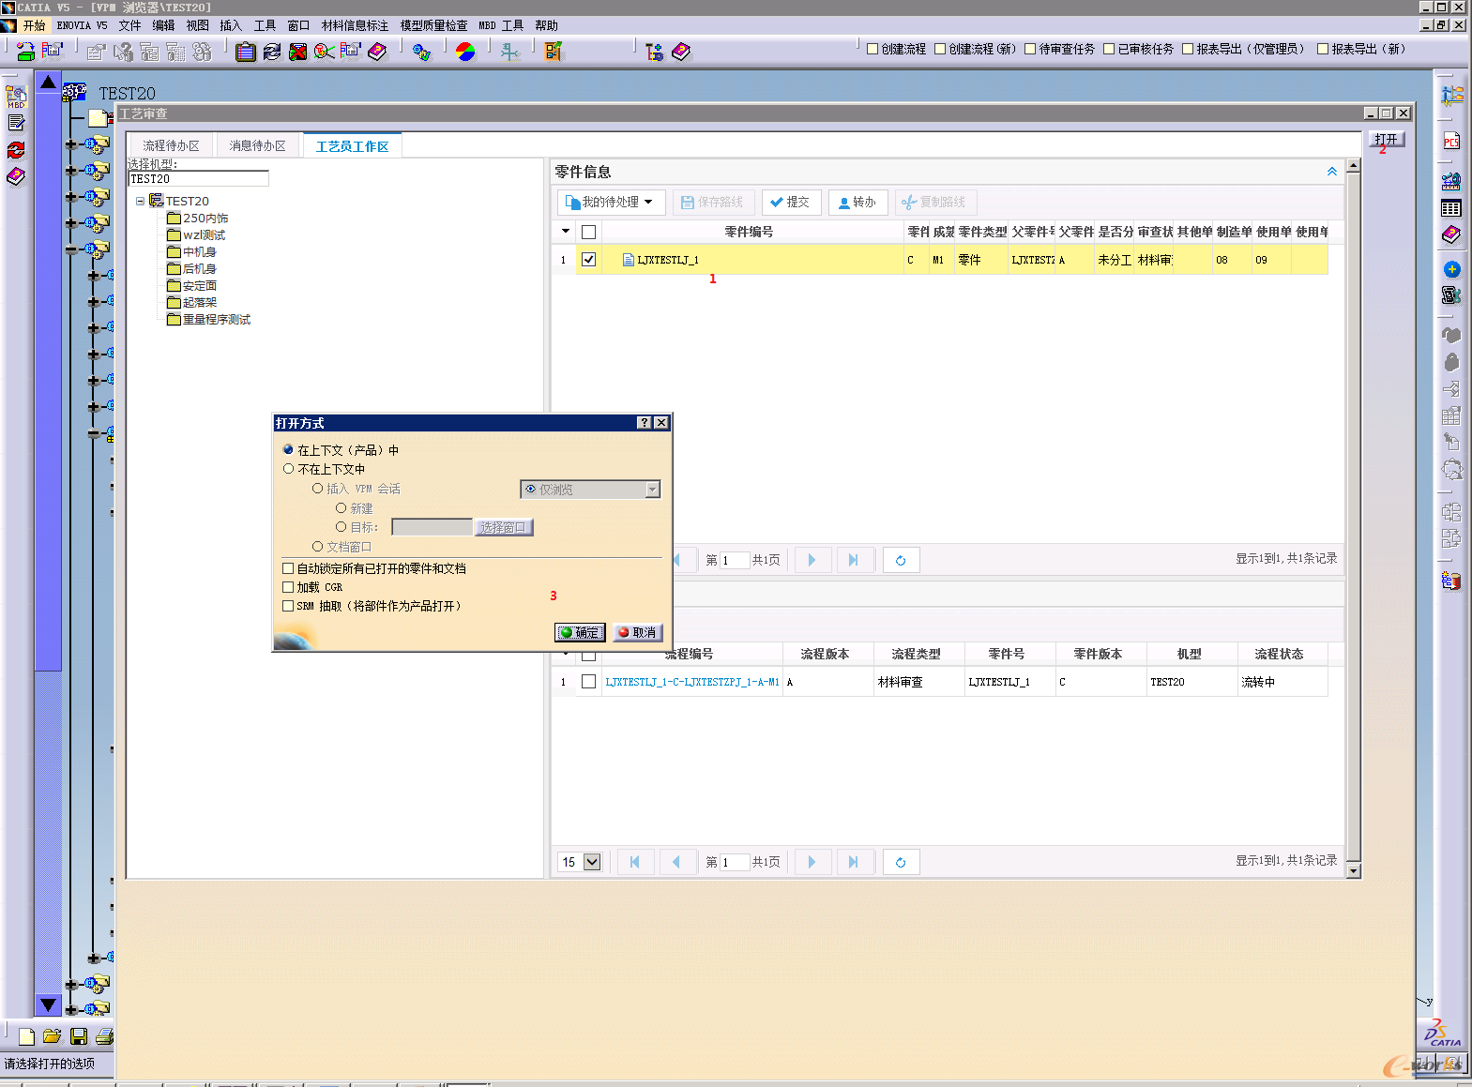Open the 材料信息标注 menu

click(x=355, y=25)
